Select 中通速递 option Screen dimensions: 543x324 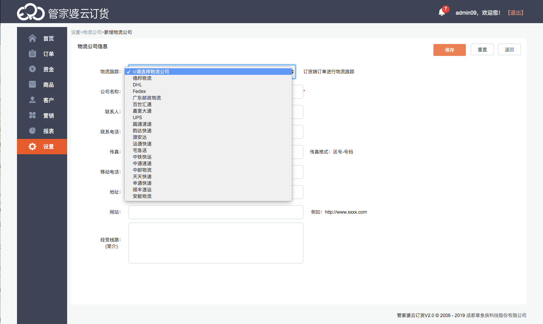(x=208, y=164)
